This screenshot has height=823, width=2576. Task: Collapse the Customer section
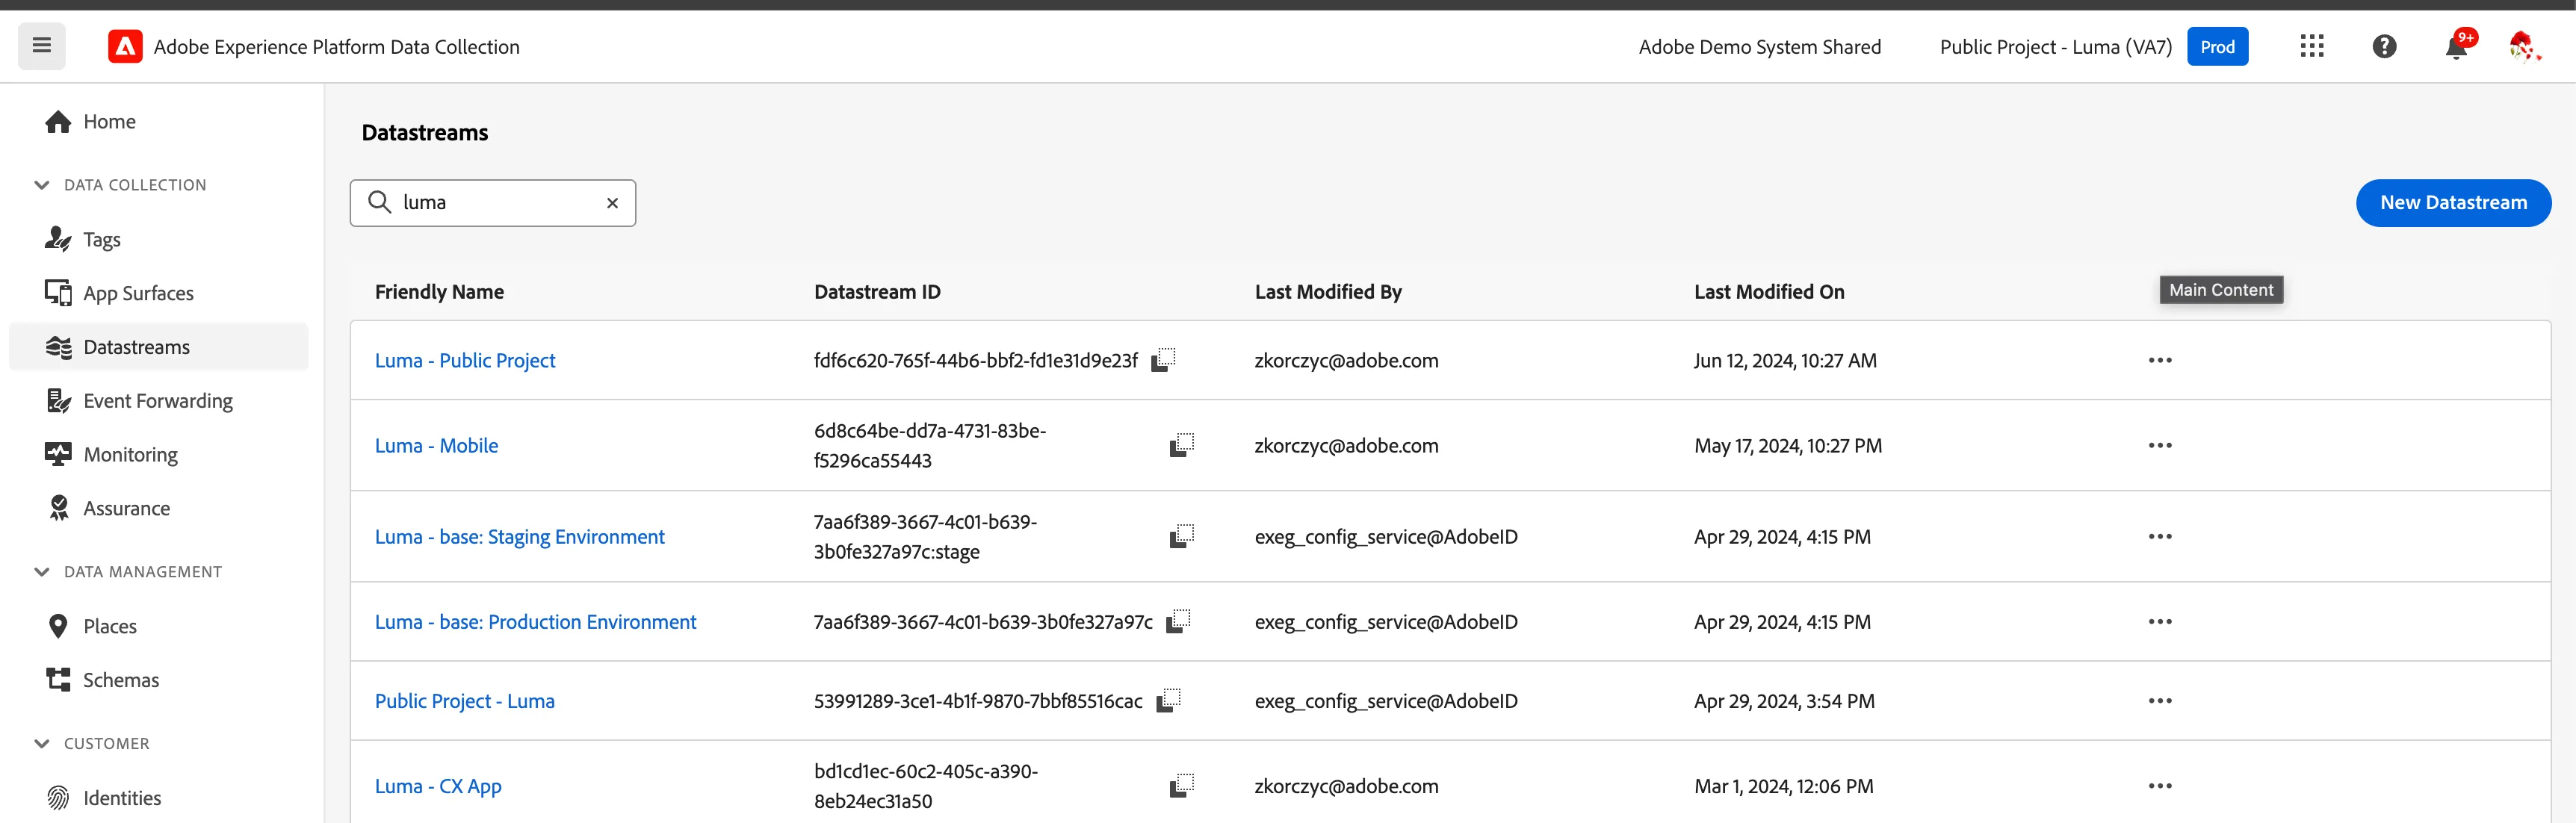pyautogui.click(x=41, y=743)
